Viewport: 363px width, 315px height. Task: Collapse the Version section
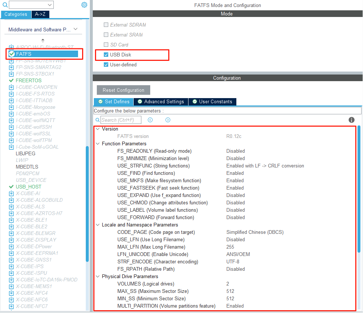(x=98, y=129)
